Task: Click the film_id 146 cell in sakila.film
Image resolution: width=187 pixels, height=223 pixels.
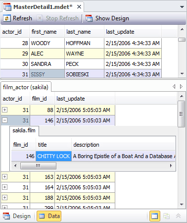Action: click(24, 156)
